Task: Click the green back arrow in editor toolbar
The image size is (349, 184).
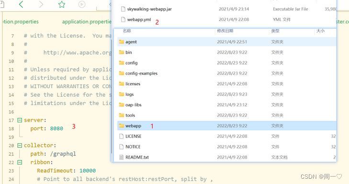Action: pos(21,4)
